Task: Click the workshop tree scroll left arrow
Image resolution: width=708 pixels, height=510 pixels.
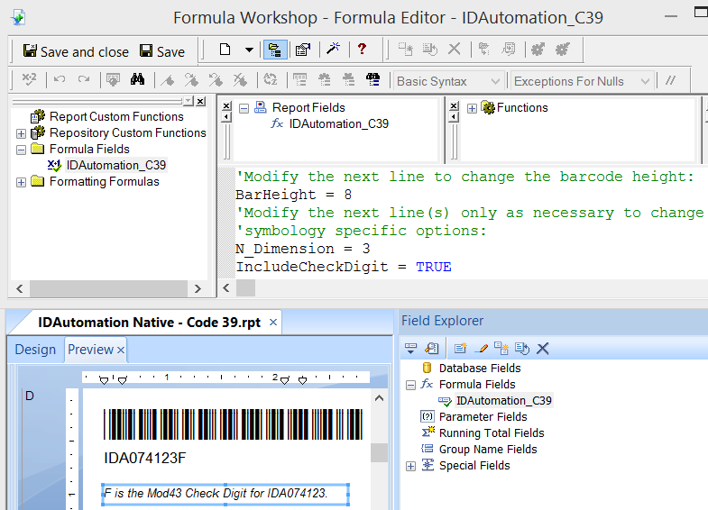Action: coord(20,288)
